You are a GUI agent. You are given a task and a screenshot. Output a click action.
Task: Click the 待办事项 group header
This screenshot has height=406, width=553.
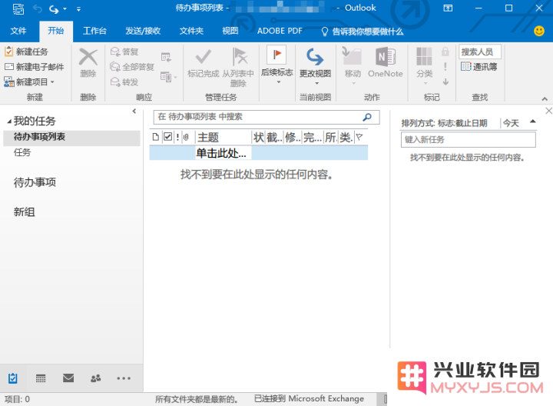click(x=35, y=182)
